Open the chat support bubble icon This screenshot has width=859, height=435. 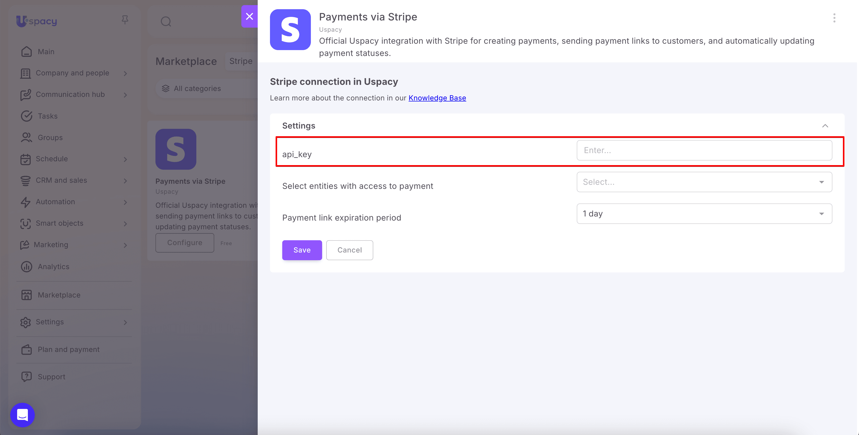pos(22,415)
